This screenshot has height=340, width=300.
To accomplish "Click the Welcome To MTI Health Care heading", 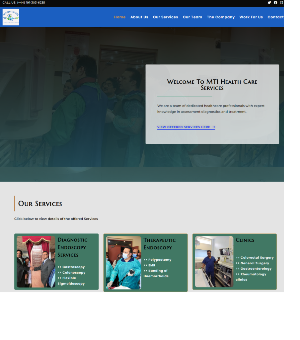I will 212,85.
